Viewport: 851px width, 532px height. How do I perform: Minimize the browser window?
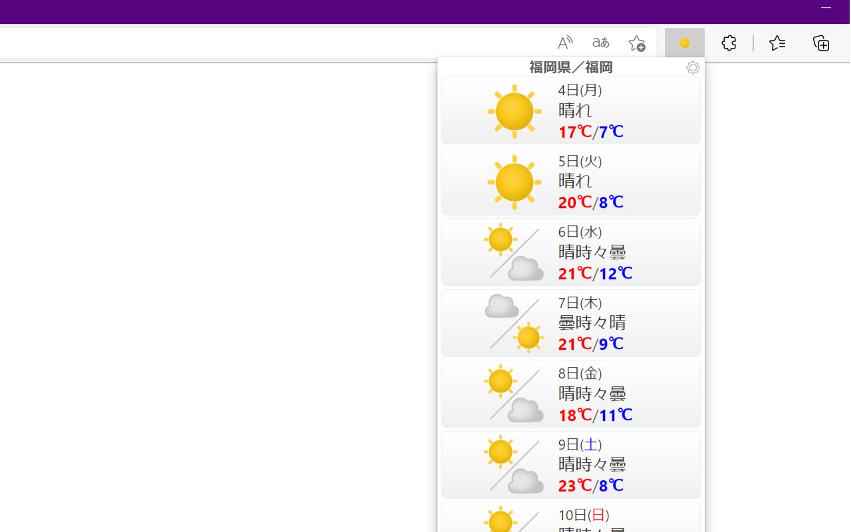[826, 8]
